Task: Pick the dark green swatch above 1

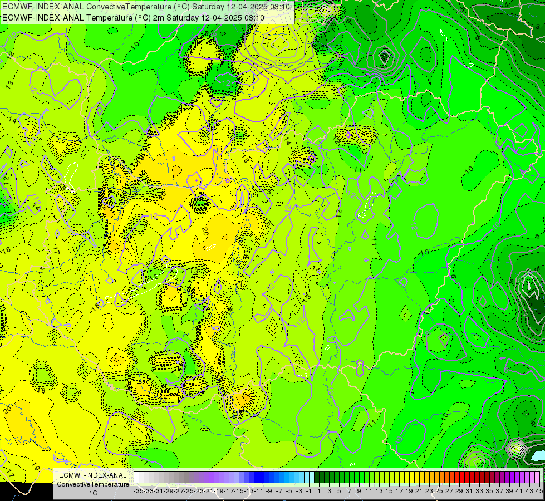Action: tap(317, 478)
